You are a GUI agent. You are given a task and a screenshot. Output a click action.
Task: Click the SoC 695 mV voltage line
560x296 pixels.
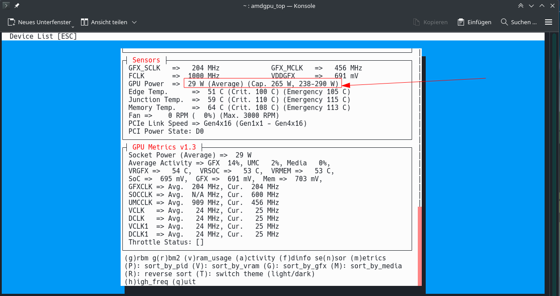[225, 179]
